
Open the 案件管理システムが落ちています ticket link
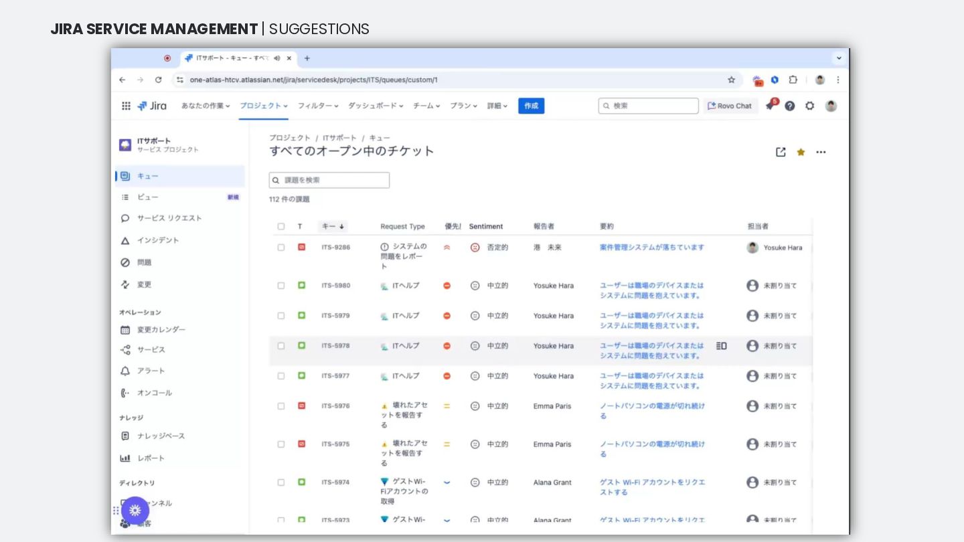652,248
